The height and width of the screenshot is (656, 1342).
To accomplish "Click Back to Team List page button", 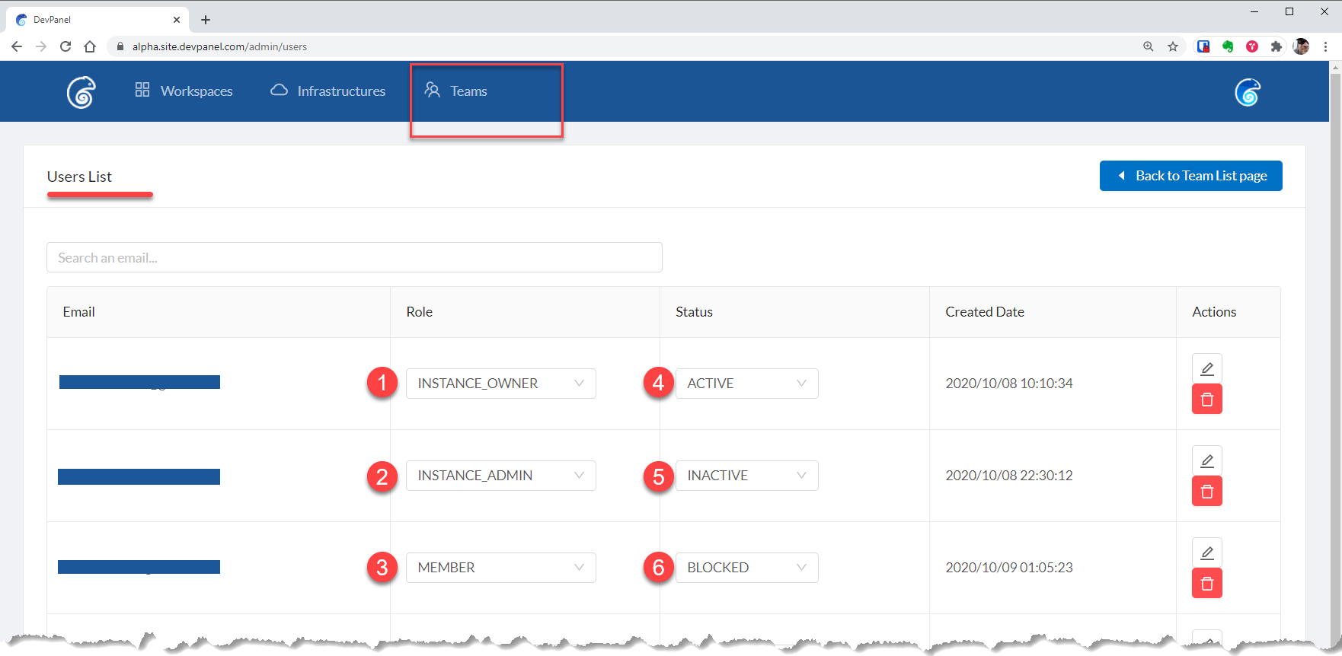I will [x=1190, y=176].
